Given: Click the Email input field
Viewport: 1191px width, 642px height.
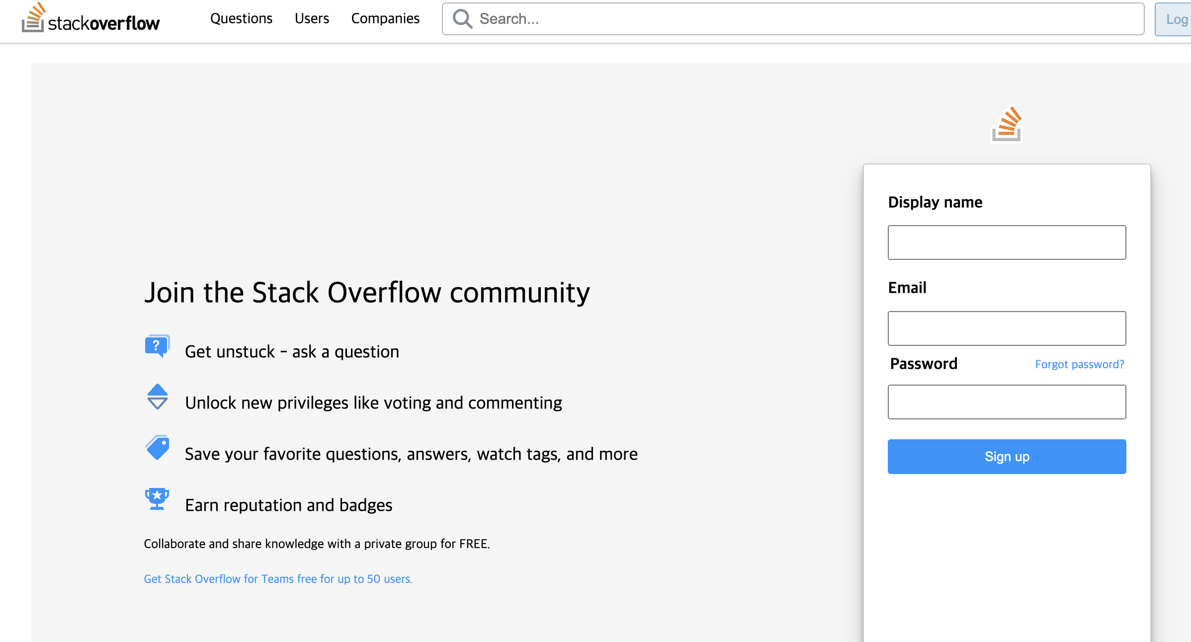Looking at the screenshot, I should (x=1007, y=328).
